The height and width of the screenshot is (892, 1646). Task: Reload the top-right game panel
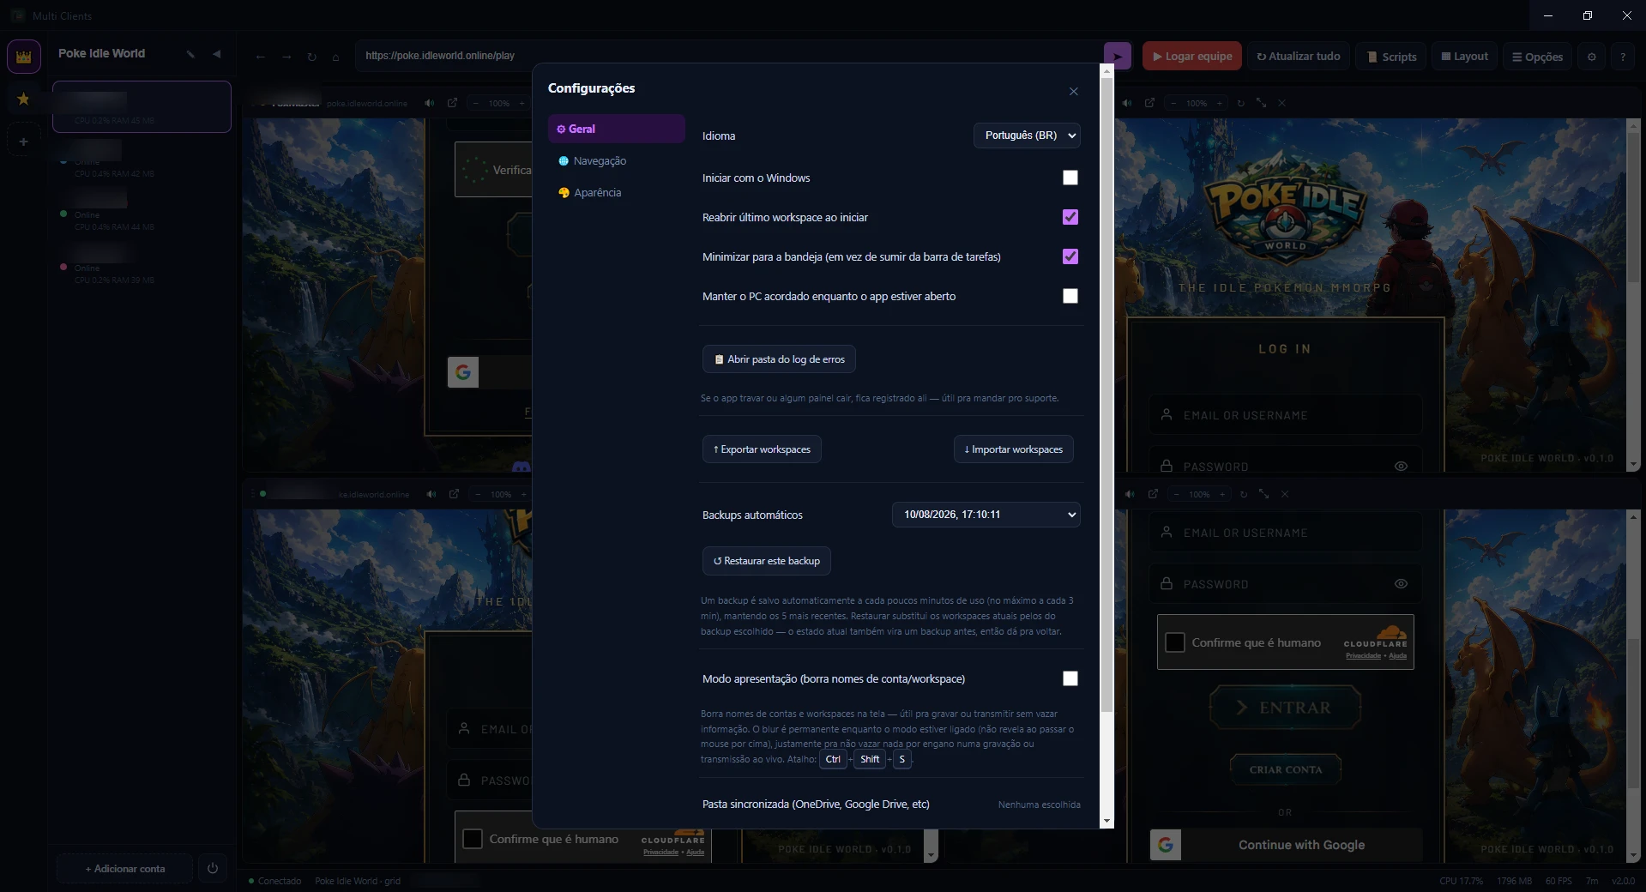1240,103
